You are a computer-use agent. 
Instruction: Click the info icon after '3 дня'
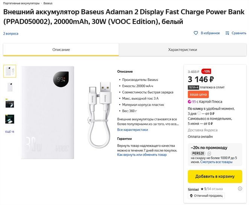click(199, 113)
